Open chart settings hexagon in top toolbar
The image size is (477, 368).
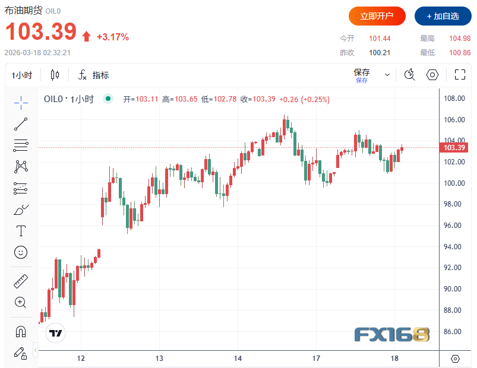click(432, 75)
